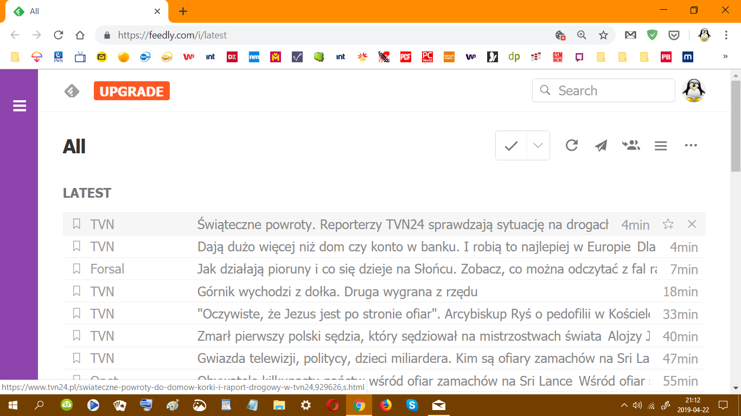This screenshot has width=741, height=416.
Task: Mark all as read with the checkmark button
Action: [511, 146]
